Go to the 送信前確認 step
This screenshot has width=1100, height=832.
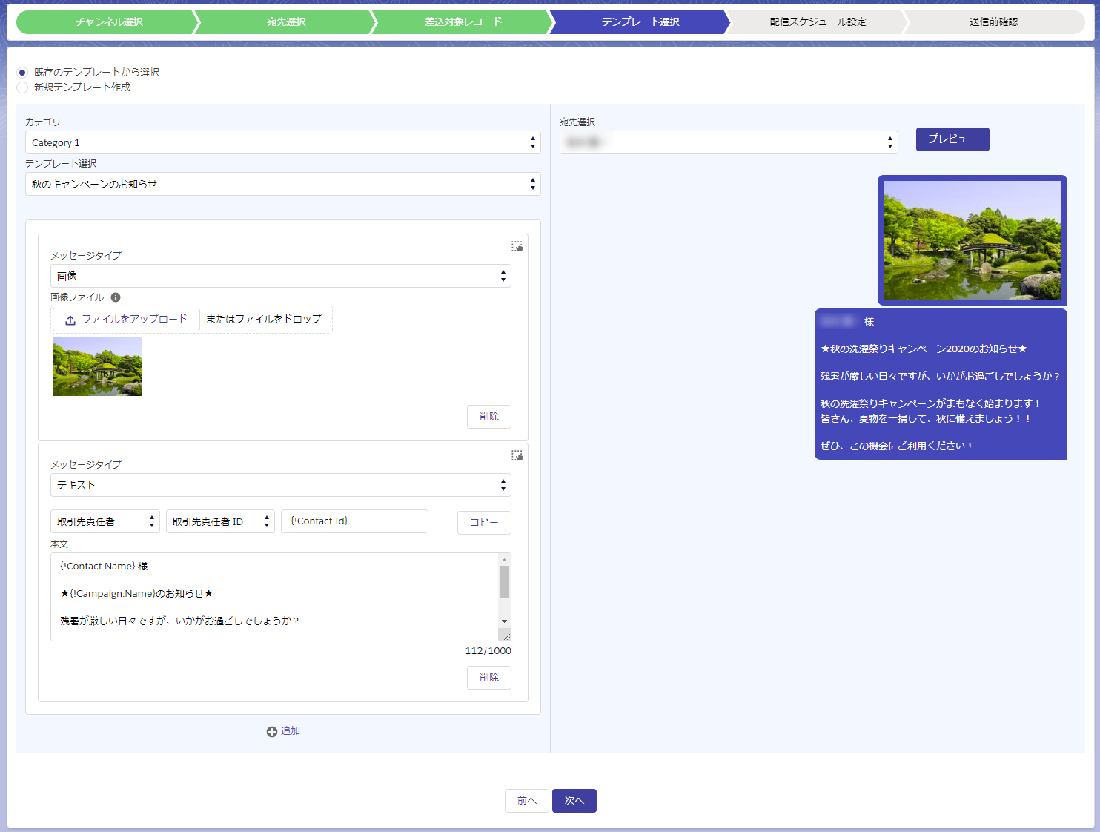pos(994,22)
